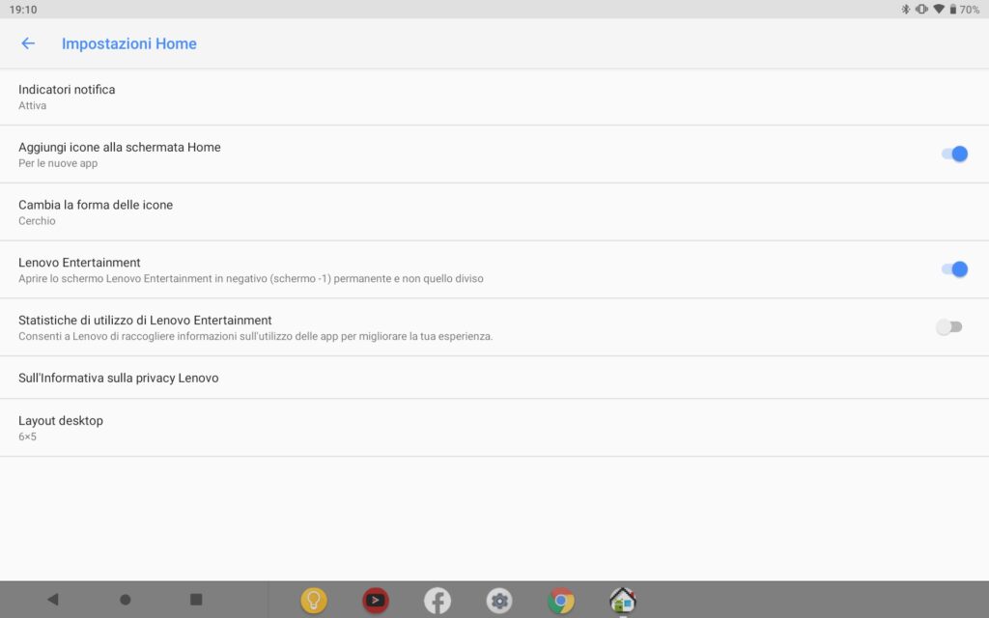The height and width of the screenshot is (618, 989).
Task: Tap the Wi-Fi status icon
Action: (x=939, y=10)
